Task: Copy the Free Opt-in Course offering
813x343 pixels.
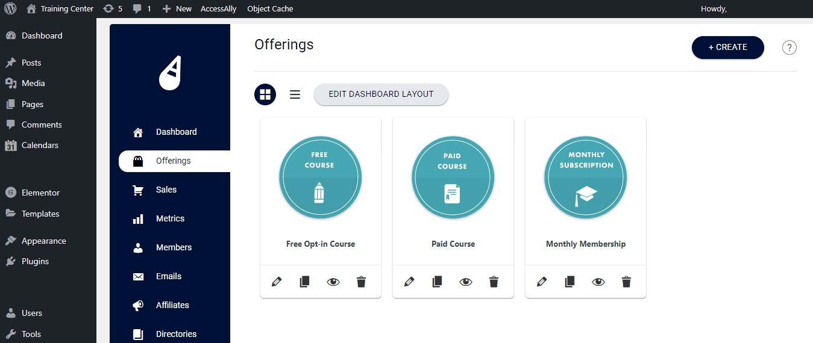Action: 304,282
